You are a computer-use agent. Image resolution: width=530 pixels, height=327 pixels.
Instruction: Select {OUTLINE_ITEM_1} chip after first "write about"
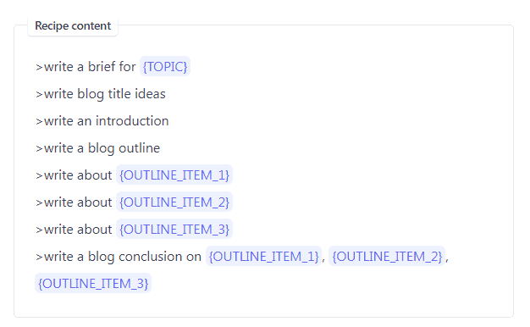click(174, 175)
